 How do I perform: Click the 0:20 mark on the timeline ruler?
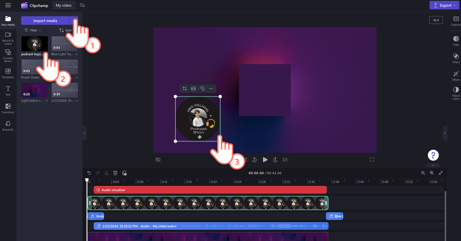point(214,182)
